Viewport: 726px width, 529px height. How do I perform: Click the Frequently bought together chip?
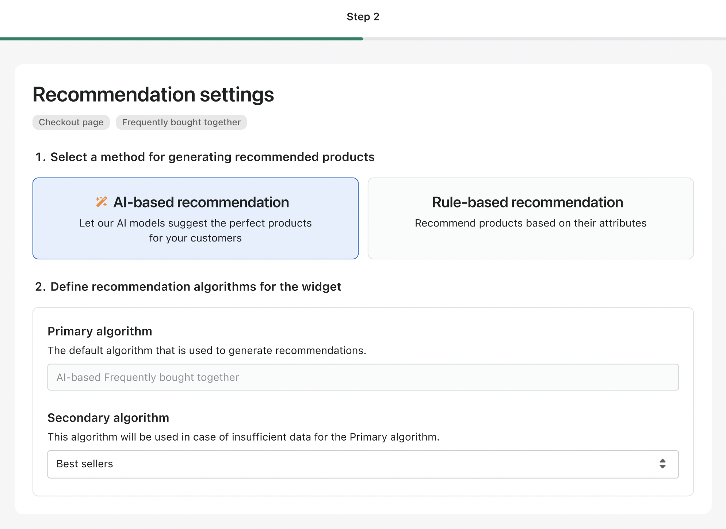coord(181,122)
